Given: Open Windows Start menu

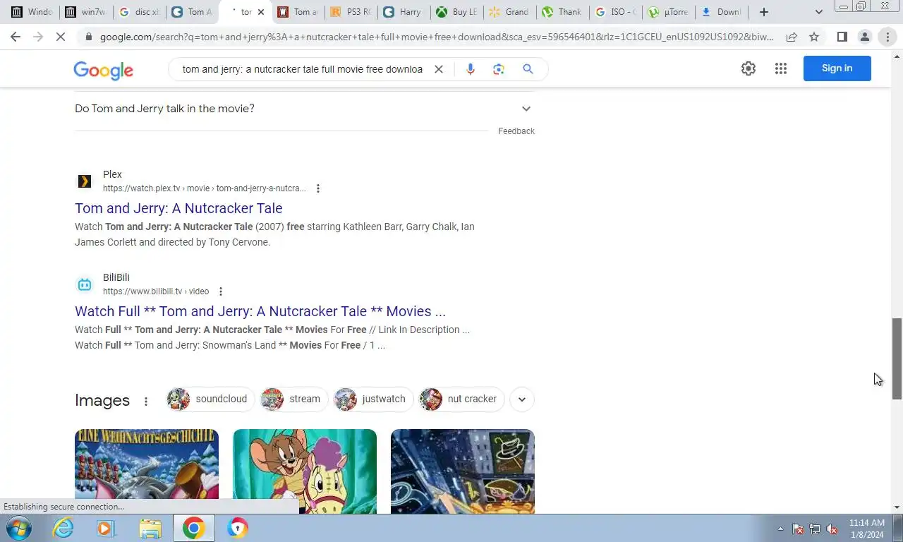Looking at the screenshot, I should pos(19,528).
